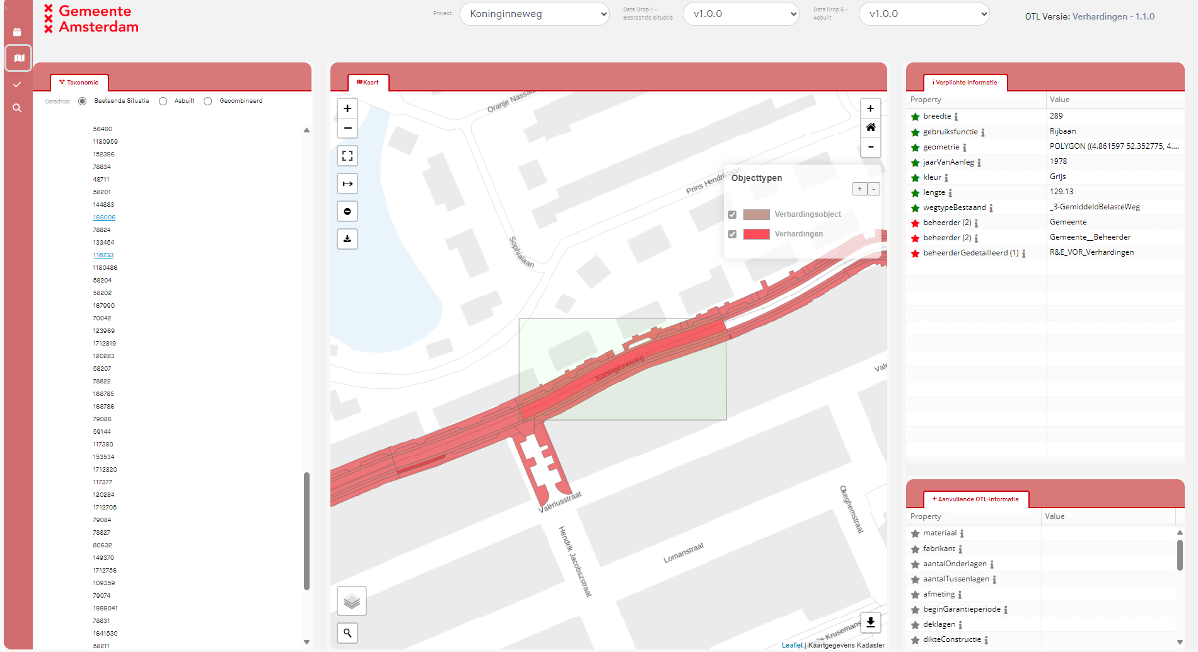Show info for jaarVanAanleg property

click(x=979, y=163)
